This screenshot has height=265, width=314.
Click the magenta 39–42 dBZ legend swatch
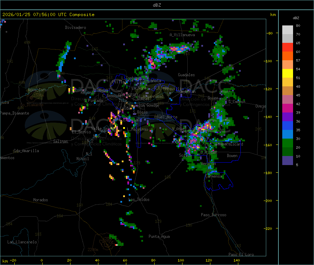click(287, 108)
